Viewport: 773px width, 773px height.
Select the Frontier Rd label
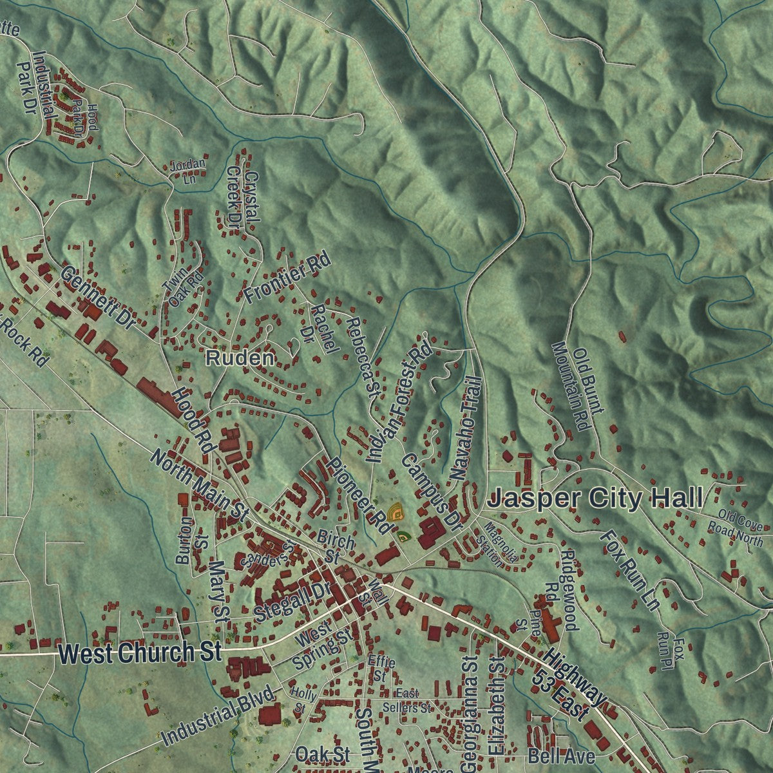(288, 278)
